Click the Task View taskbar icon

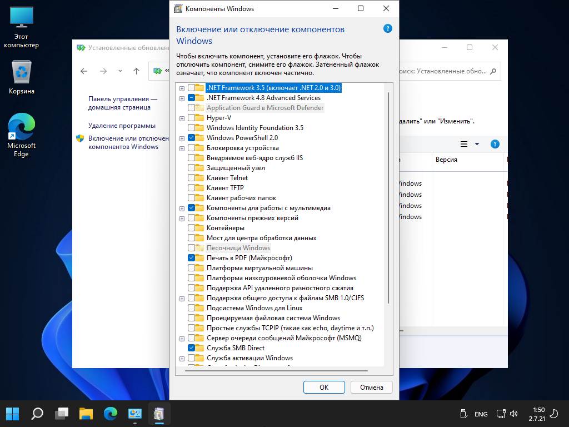[61, 414]
